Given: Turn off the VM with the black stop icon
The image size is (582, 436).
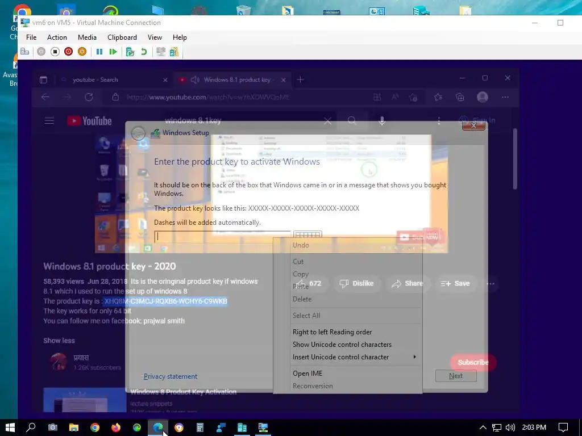Looking at the screenshot, I should [55, 52].
